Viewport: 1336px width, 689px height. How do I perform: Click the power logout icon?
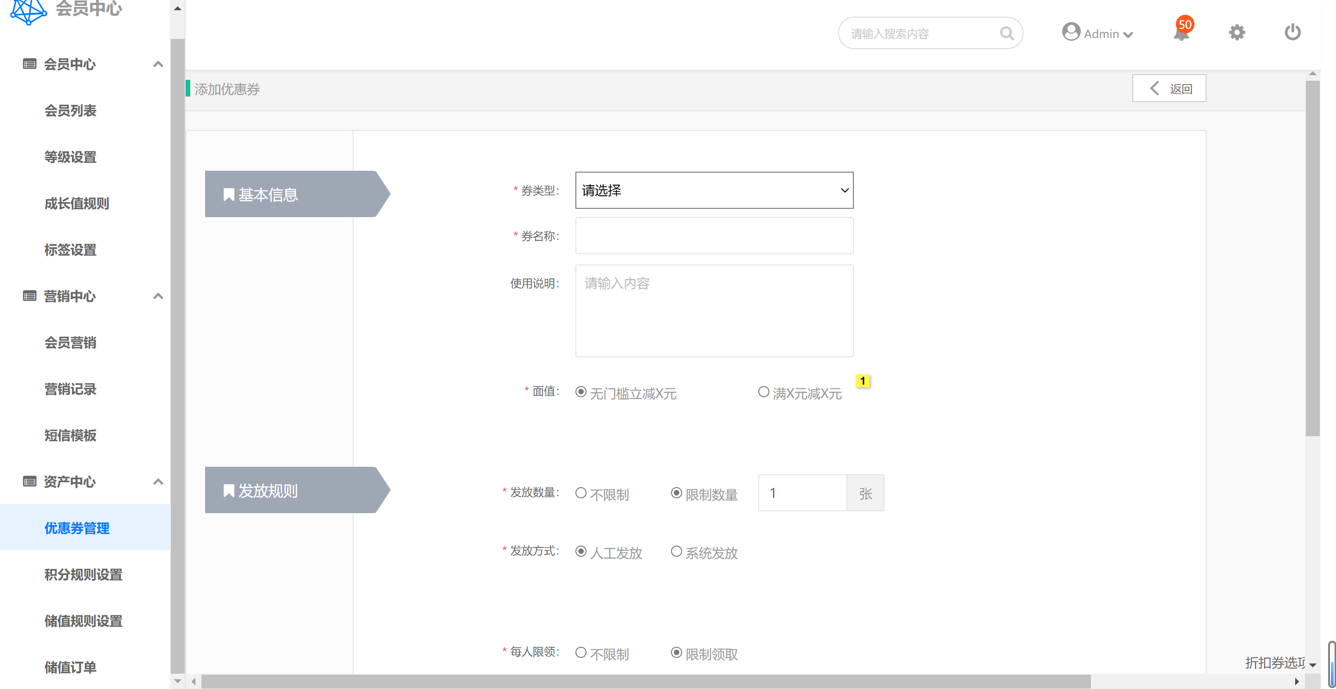1292,32
